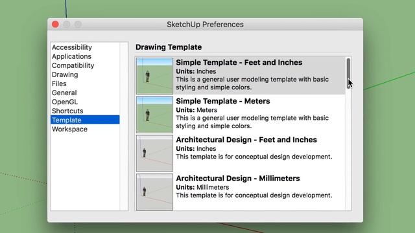415x233 pixels.
Task: Click the Simple Template Feet and Inches thumbnail
Action: (x=154, y=76)
